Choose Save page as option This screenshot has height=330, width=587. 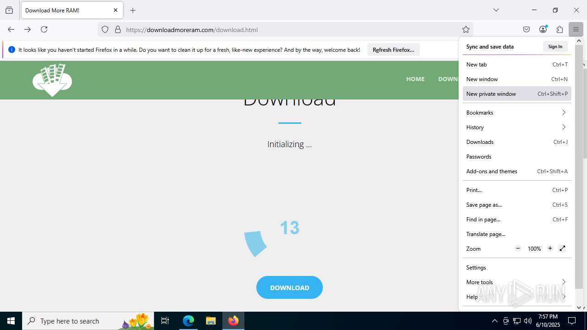click(x=517, y=205)
